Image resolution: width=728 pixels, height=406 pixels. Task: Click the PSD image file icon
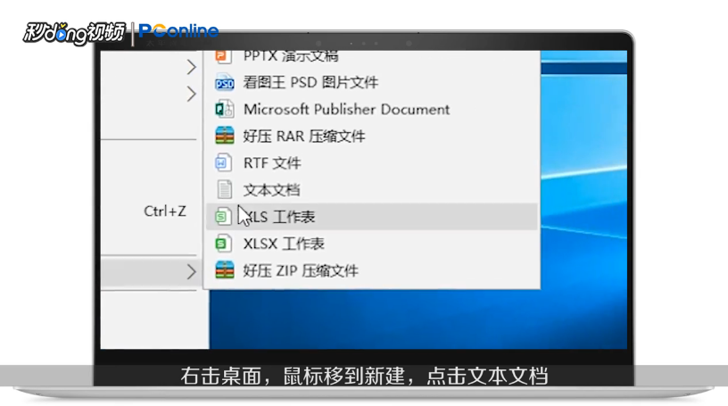click(225, 83)
